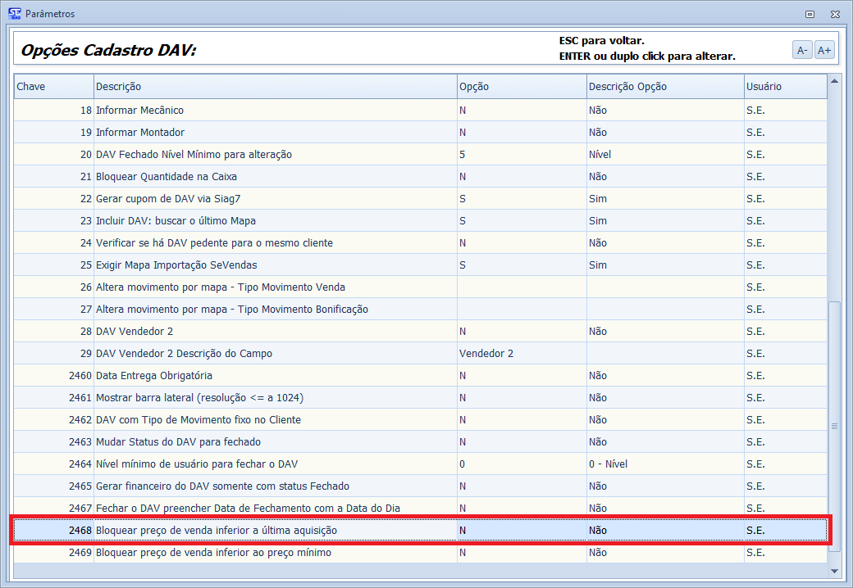Select the Exigir Mapa Importação SeVendas row
The width and height of the screenshot is (853, 588).
[x=176, y=265]
